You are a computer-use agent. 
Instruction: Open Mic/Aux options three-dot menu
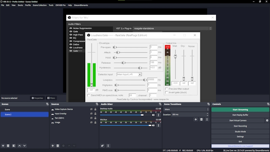pyautogui.click(x=159, y=125)
